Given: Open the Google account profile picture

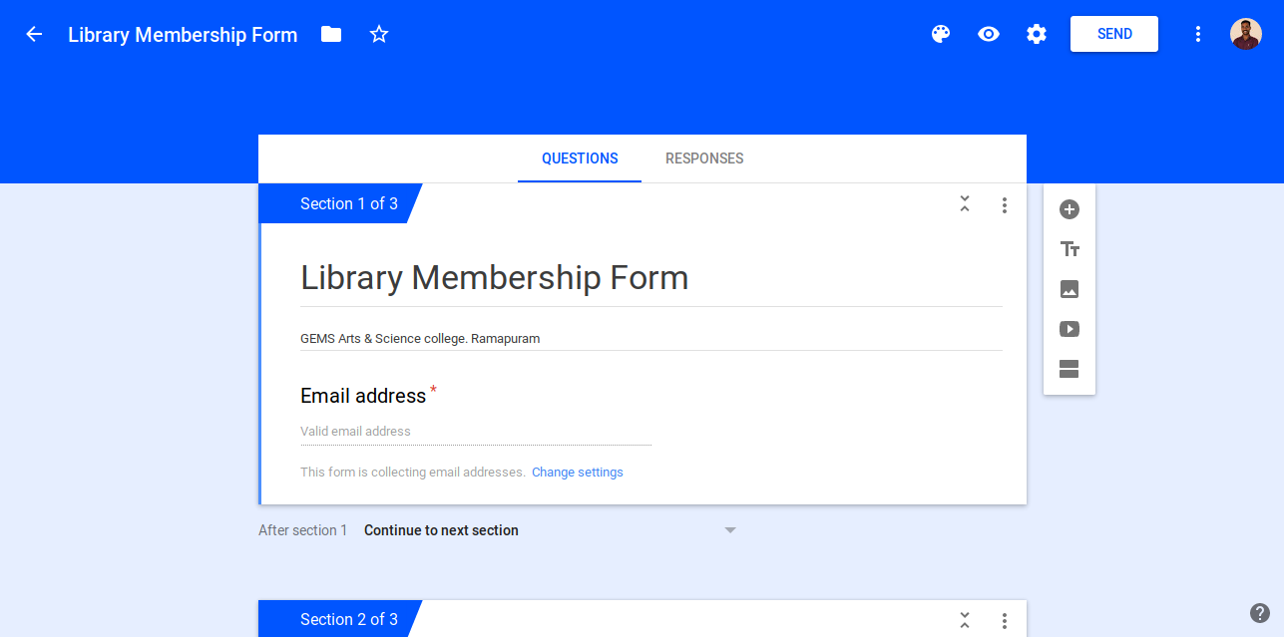Looking at the screenshot, I should (1244, 33).
